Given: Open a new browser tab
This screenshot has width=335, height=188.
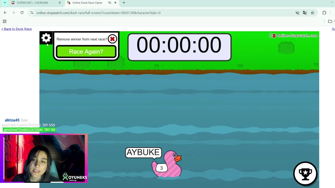Looking at the screenshot, I should [x=124, y=3].
